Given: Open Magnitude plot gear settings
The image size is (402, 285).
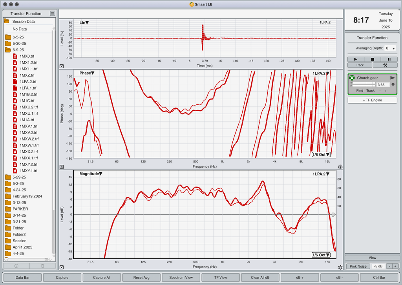Looking at the screenshot, I should pyautogui.click(x=340, y=267).
